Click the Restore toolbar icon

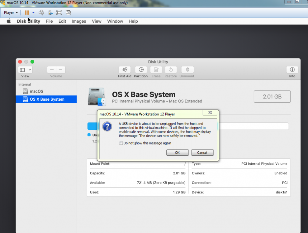coord(171,70)
